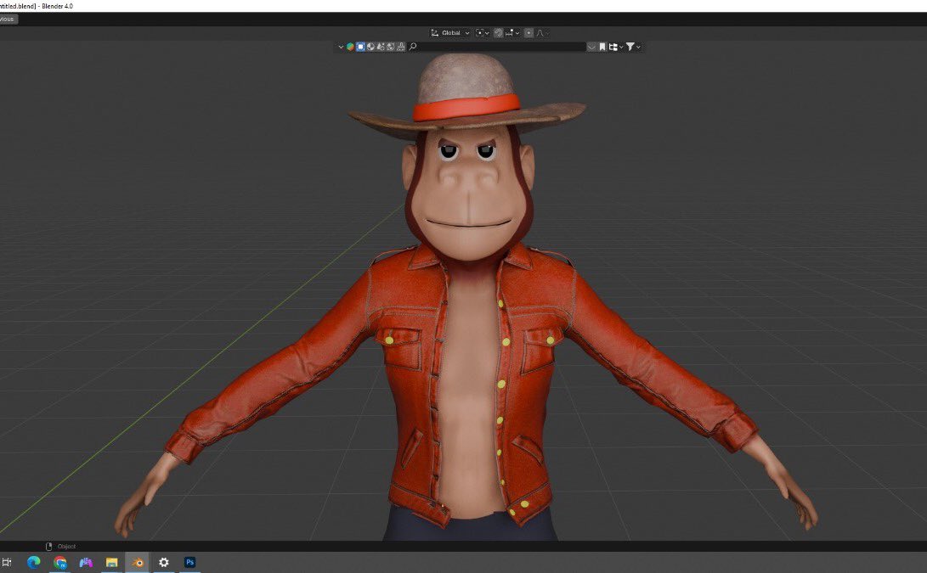The width and height of the screenshot is (927, 573).
Task: Toggle the snapping magnet
Action: click(x=499, y=33)
